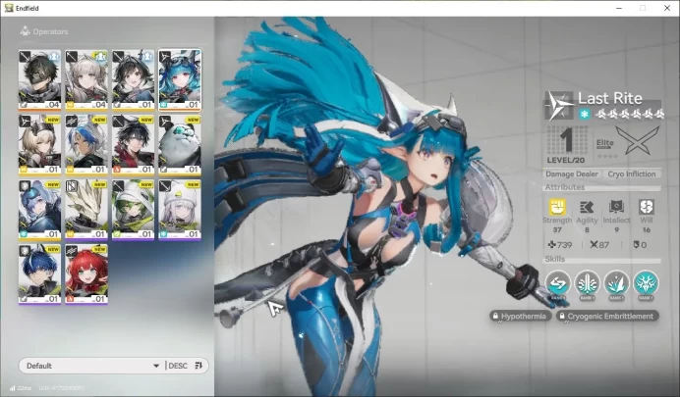
Task: Click the Intellect book attribute icon
Action: [x=616, y=207]
